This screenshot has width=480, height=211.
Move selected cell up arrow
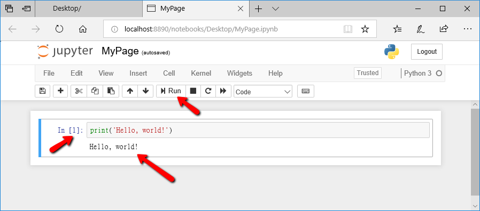pyautogui.click(x=130, y=91)
